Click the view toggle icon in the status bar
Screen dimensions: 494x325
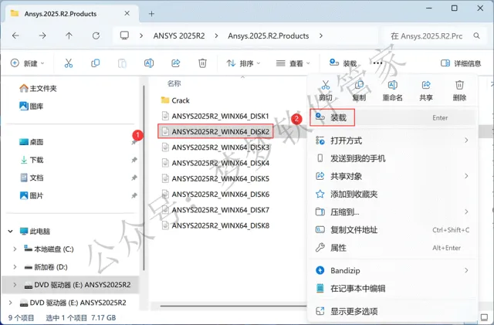tap(484, 317)
